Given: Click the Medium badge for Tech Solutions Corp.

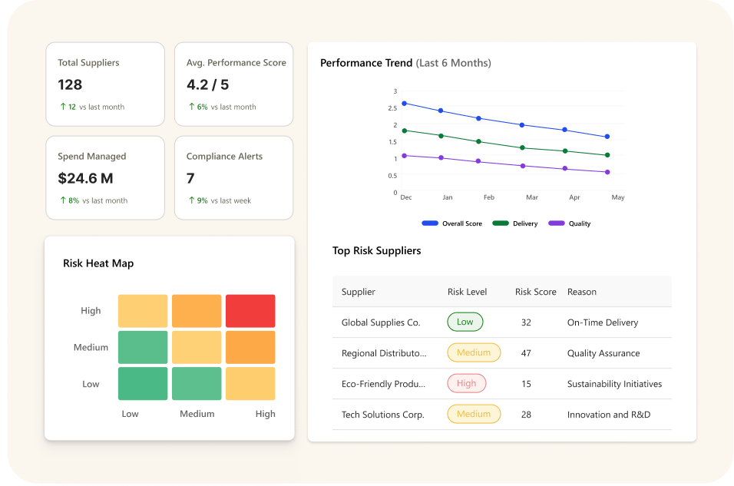Looking at the screenshot, I should point(474,414).
